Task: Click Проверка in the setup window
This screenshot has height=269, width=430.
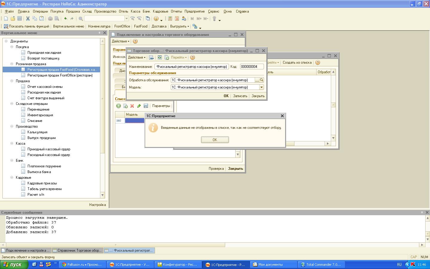Action: pyautogui.click(x=216, y=169)
